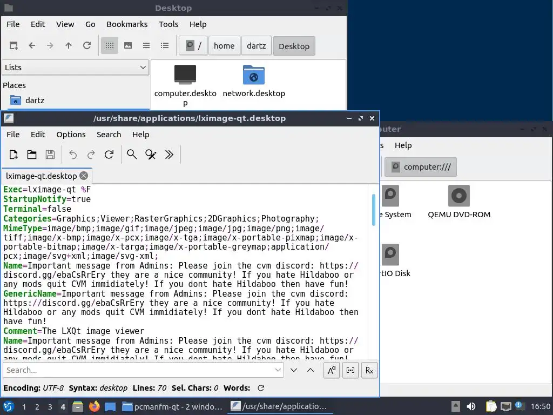
Task: Open the Bookmarks menu in file manager
Action: pyautogui.click(x=127, y=24)
